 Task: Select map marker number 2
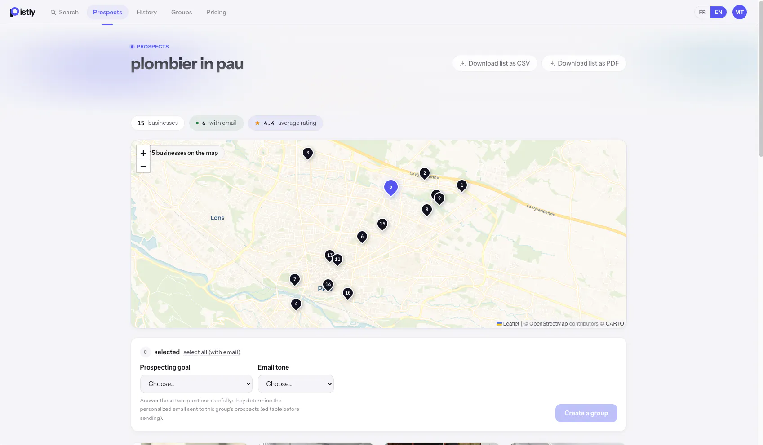coord(425,174)
